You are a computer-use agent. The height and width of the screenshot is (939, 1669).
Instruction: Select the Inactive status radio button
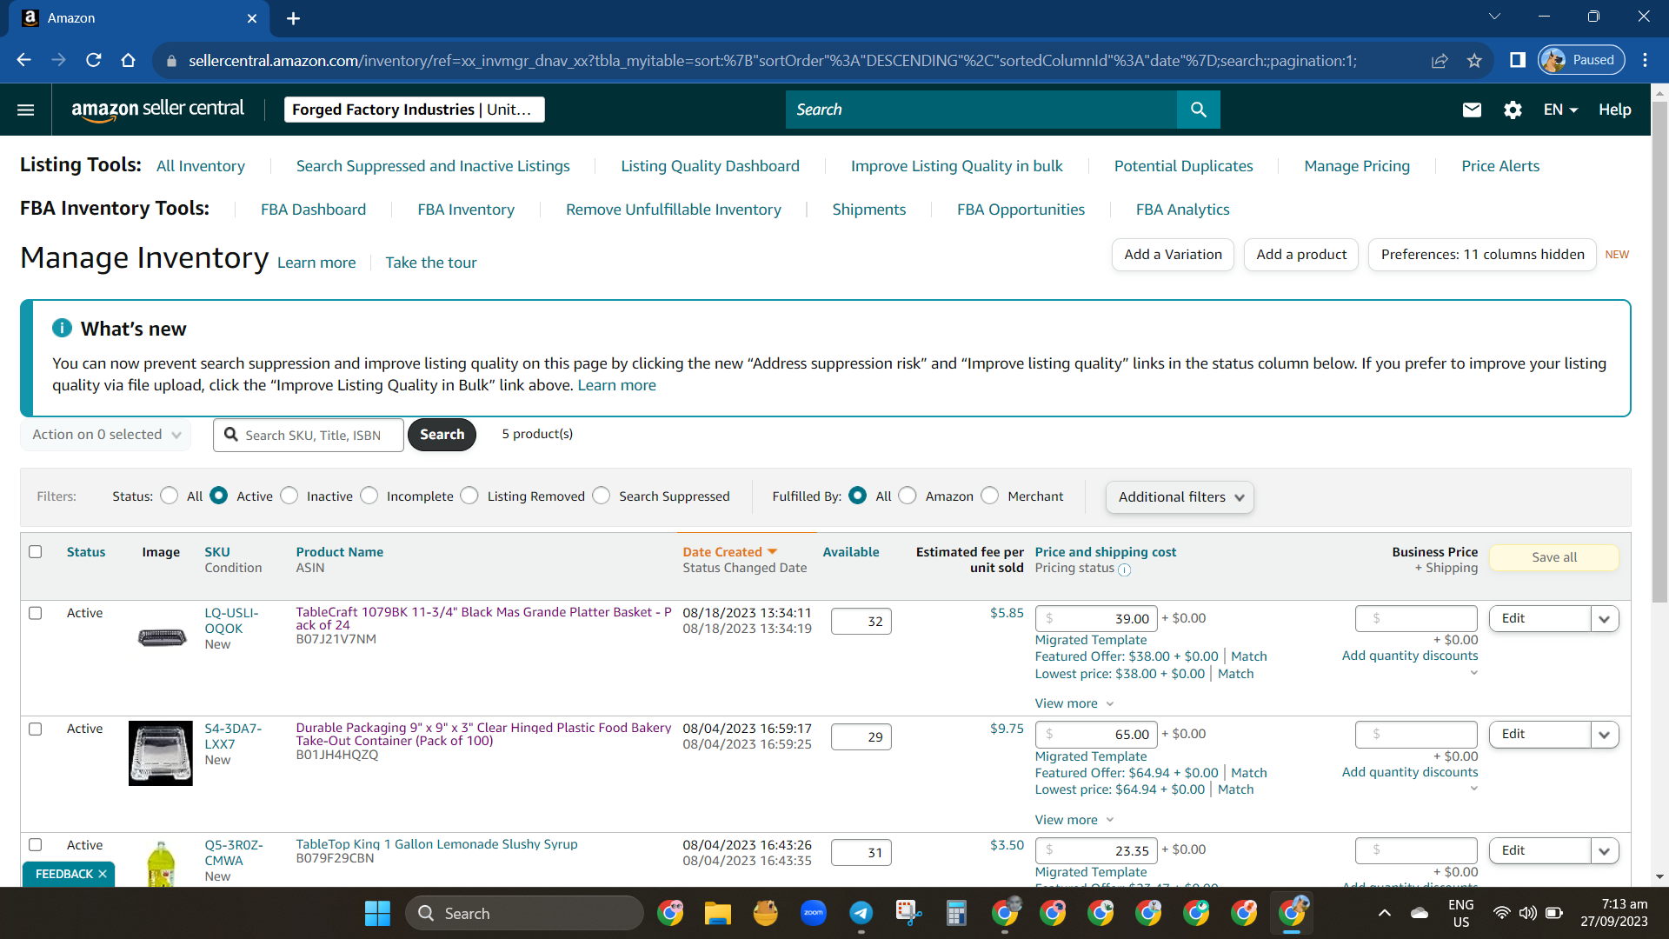[289, 496]
